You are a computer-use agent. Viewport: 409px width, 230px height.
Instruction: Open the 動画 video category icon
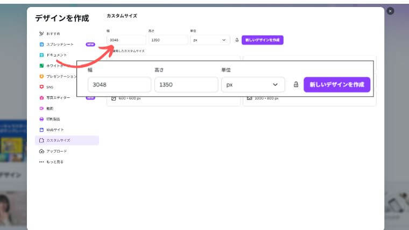[41, 109]
